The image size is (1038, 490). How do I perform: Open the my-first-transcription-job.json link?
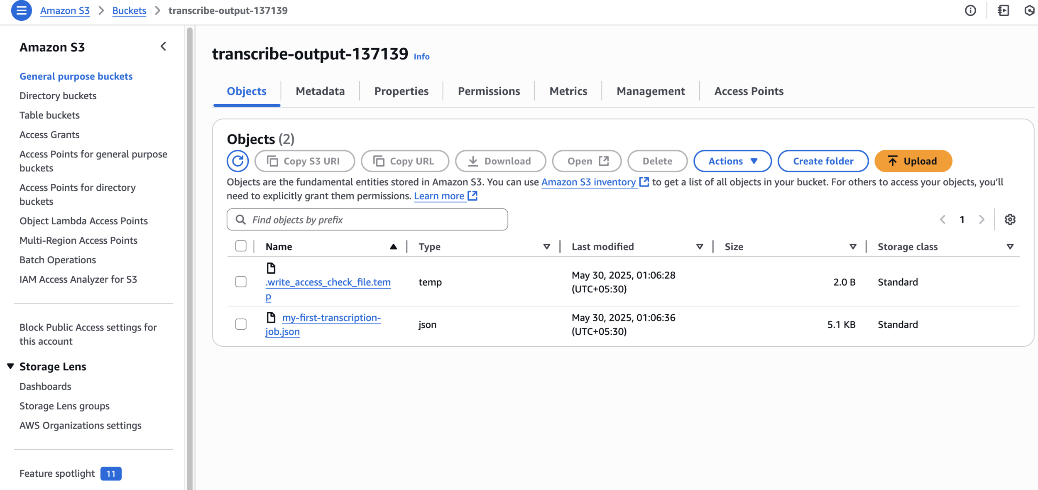(331, 318)
